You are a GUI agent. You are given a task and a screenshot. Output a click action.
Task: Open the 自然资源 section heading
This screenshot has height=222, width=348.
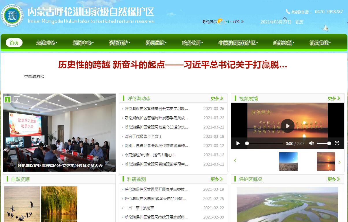(20, 179)
